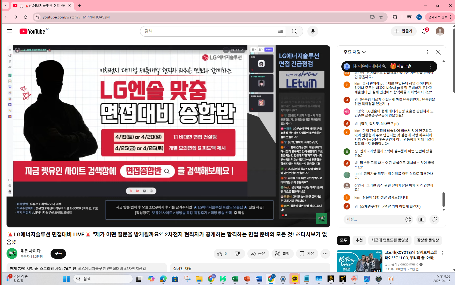Image resolution: width=455 pixels, height=285 pixels.
Task: Subscribe using the 구독 button
Action: tap(58, 253)
